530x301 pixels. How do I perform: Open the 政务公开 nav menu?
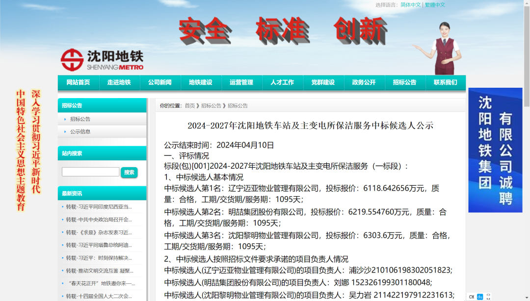click(x=364, y=82)
